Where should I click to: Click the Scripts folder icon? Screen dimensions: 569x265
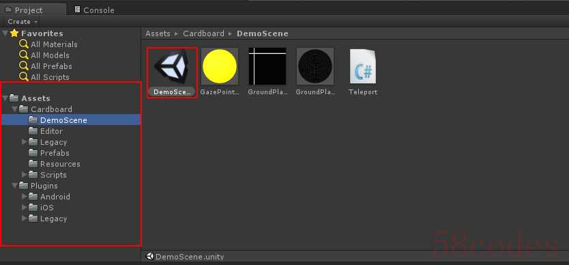(33, 174)
